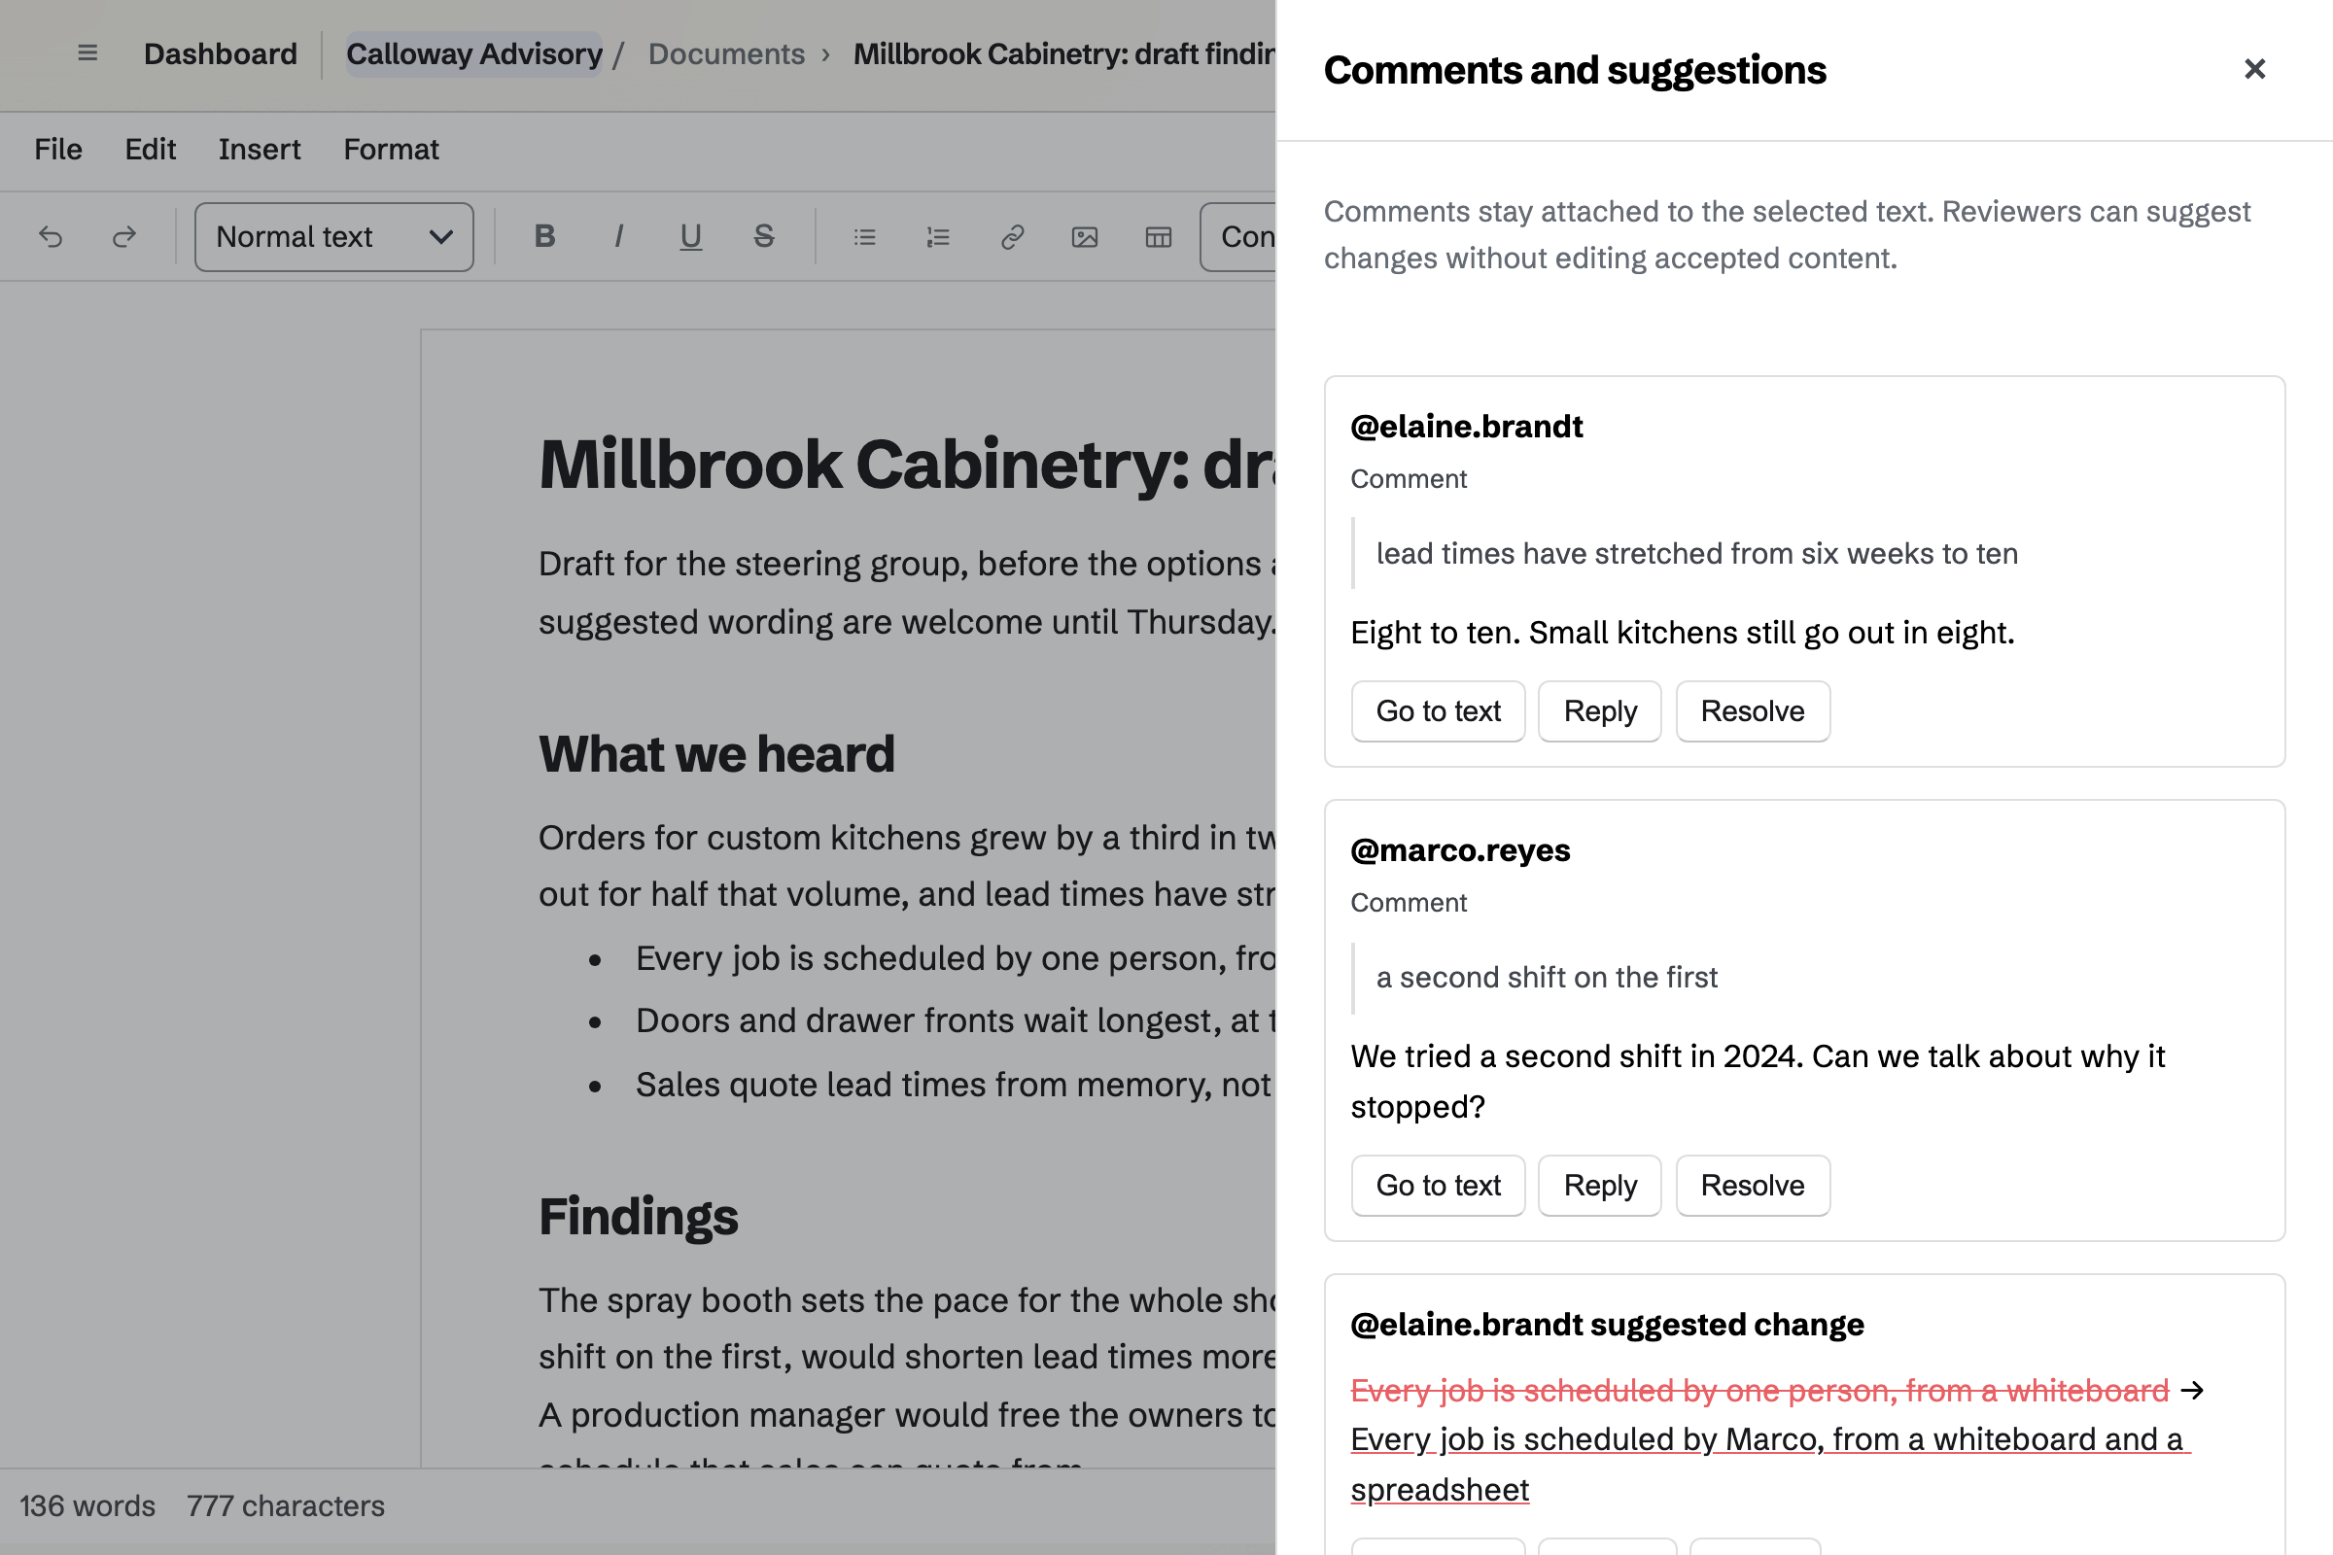The width and height of the screenshot is (2333, 1555).
Task: Open the Format menu
Action: click(x=391, y=150)
